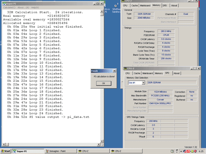Open the About tab in the back CPU-Z window

pos(174,5)
